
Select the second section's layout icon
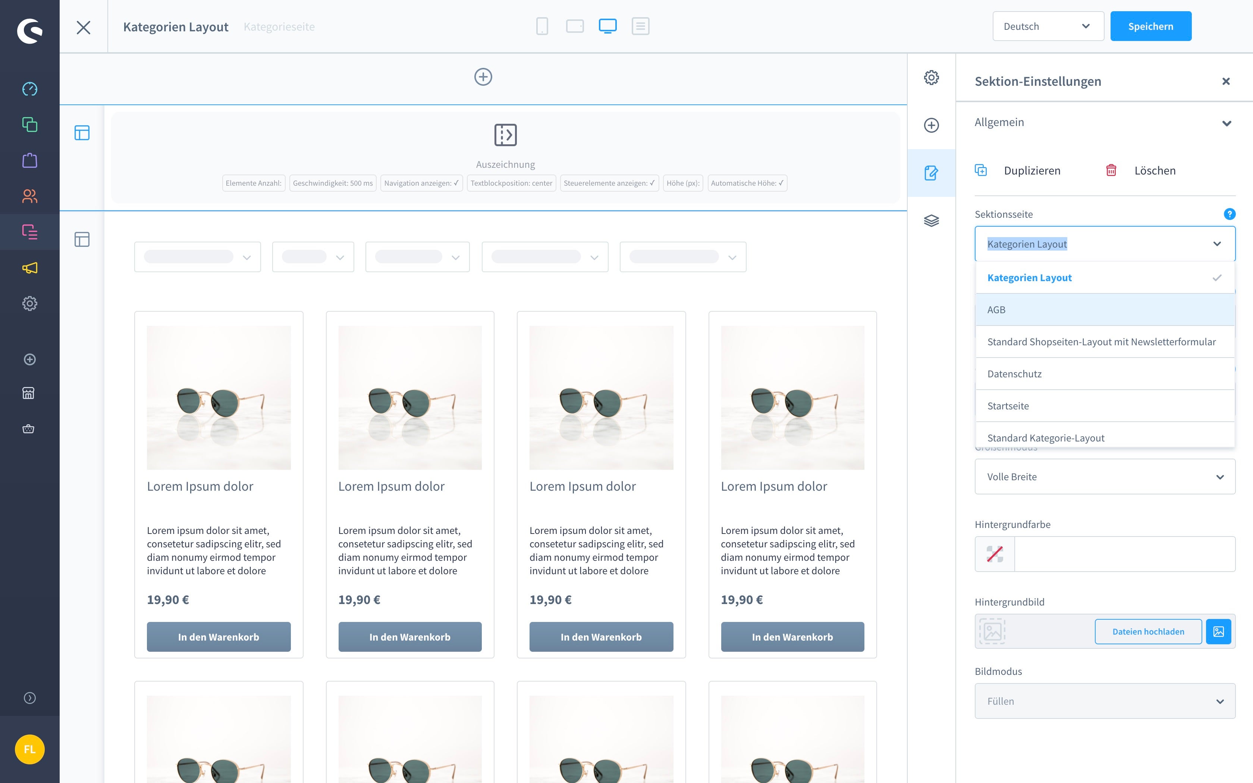[x=82, y=239]
